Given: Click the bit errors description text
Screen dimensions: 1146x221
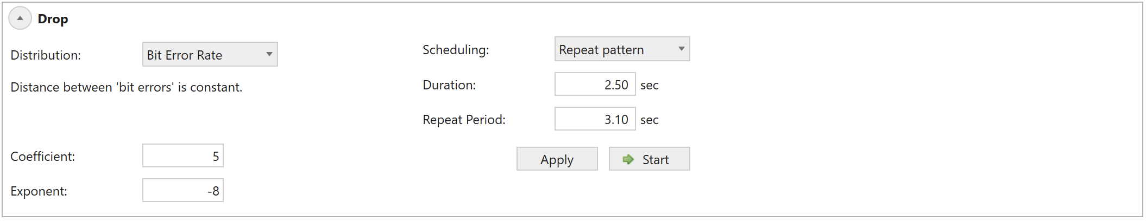Looking at the screenshot, I should tap(127, 87).
